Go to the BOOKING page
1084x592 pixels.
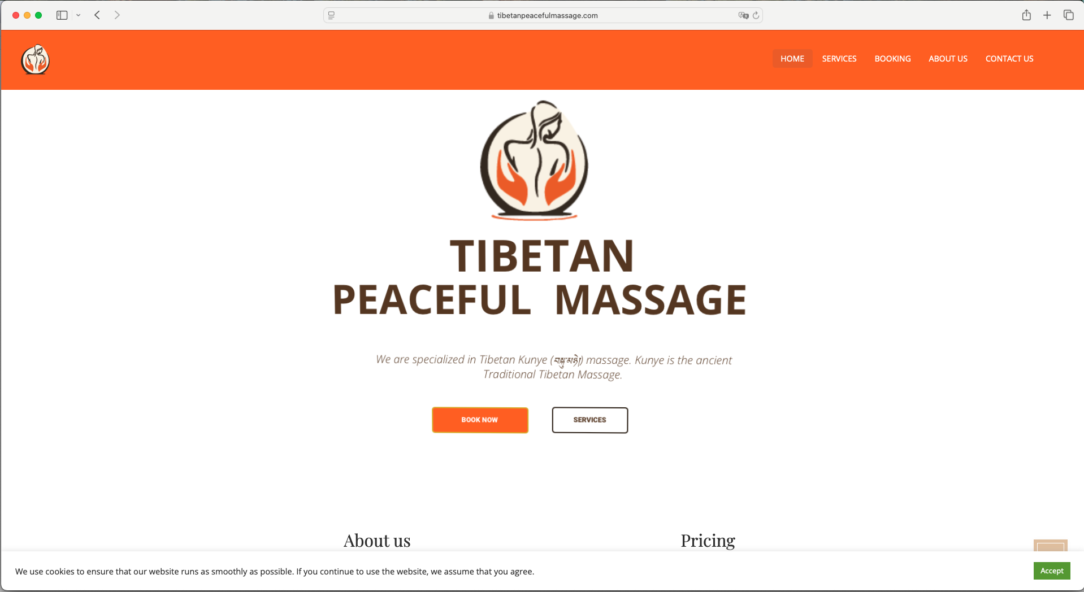click(x=892, y=59)
